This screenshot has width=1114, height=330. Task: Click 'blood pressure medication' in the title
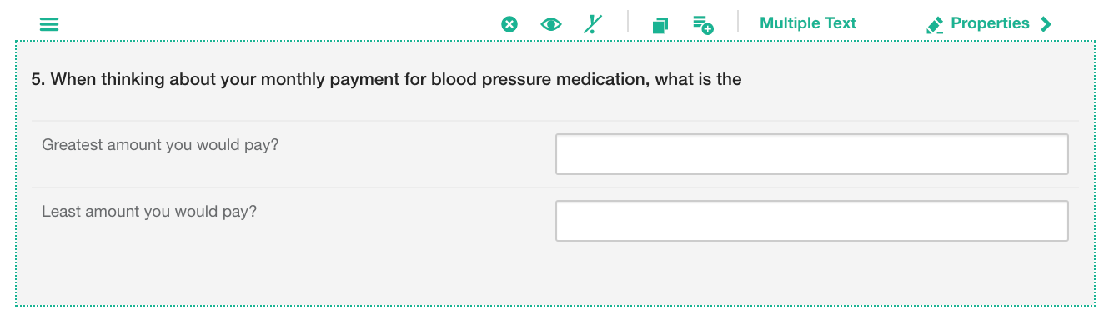click(x=541, y=80)
